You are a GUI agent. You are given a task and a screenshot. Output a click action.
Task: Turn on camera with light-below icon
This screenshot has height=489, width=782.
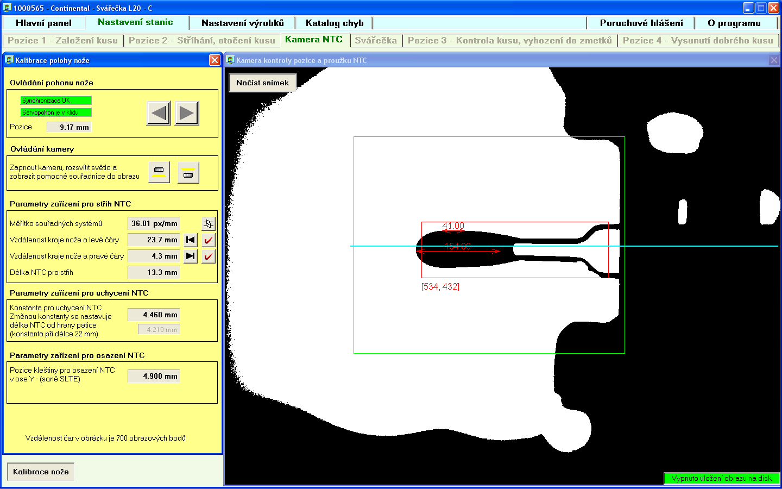(159, 172)
